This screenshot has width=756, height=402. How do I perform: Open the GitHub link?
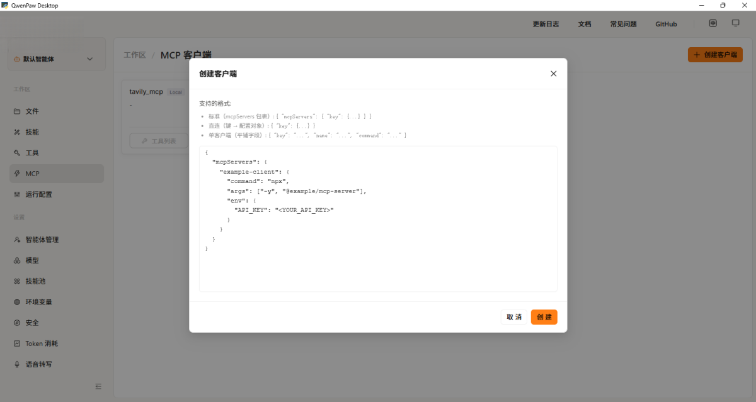[x=666, y=24]
